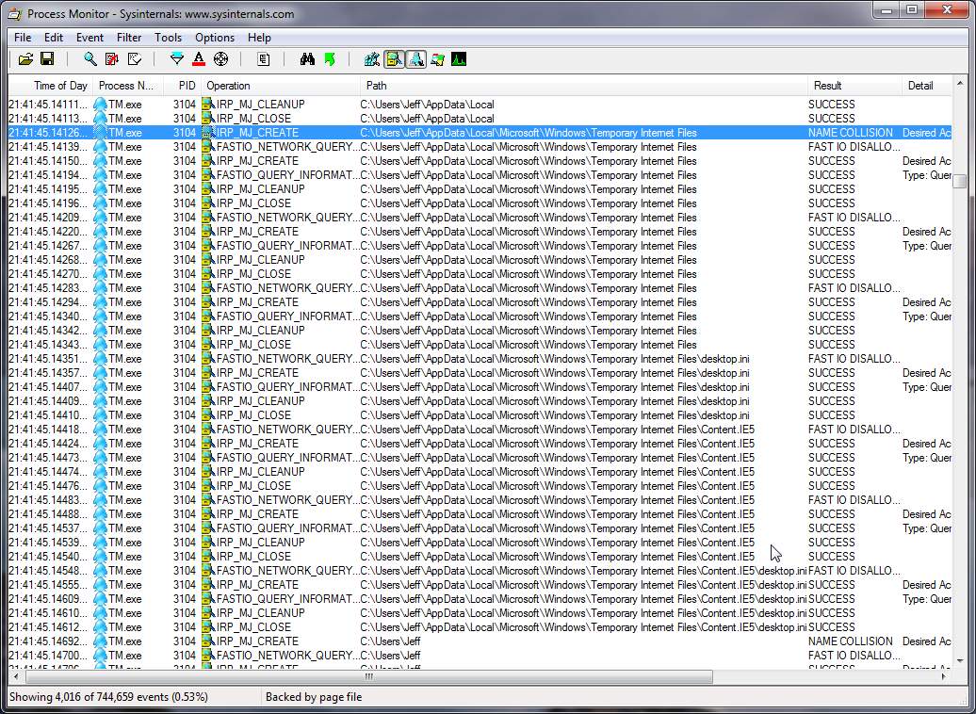Click 'Backed by page file' status bar text

pyautogui.click(x=313, y=696)
